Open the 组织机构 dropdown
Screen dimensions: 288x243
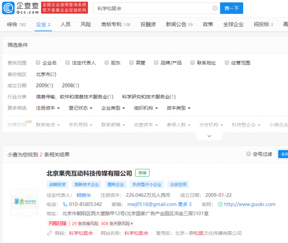click(x=146, y=108)
